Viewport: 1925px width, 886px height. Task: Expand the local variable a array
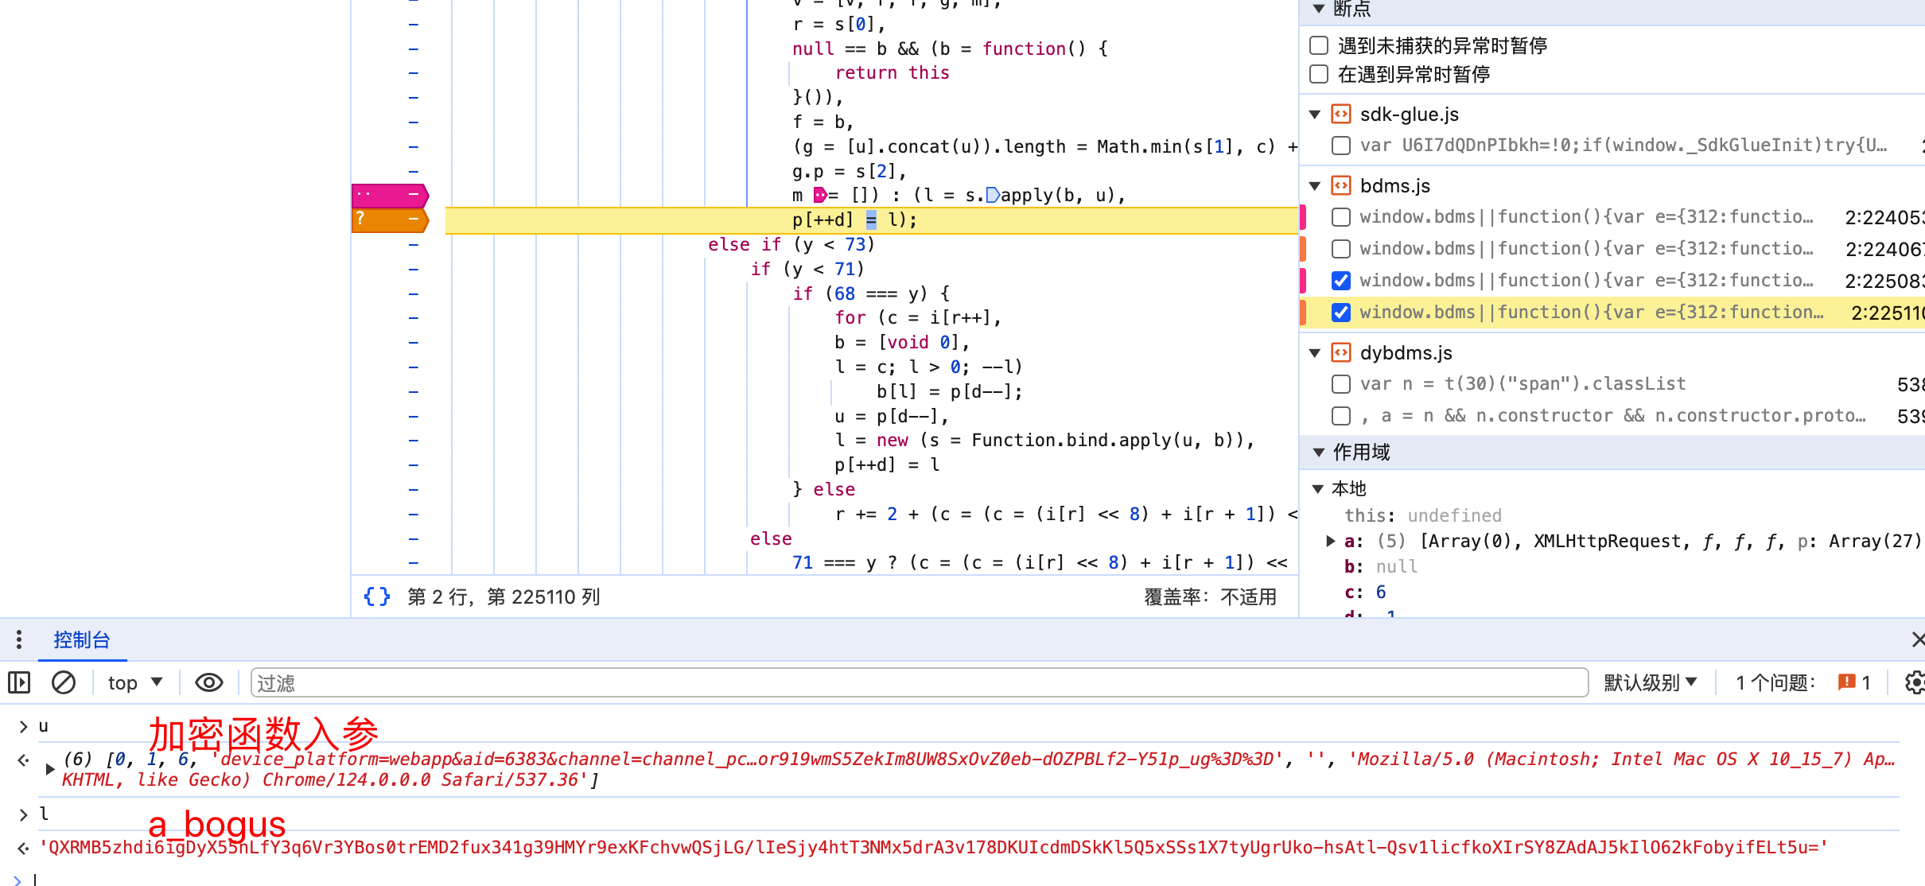[1331, 541]
